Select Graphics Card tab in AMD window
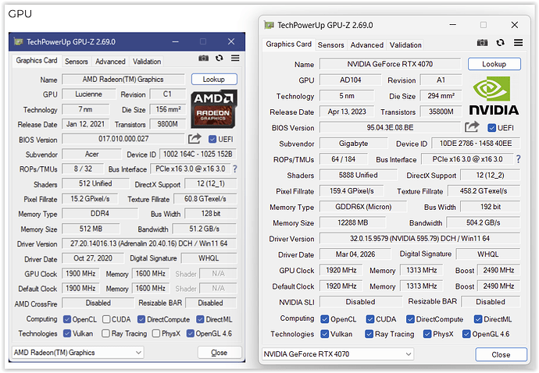The height and width of the screenshot is (373, 539). tap(37, 60)
